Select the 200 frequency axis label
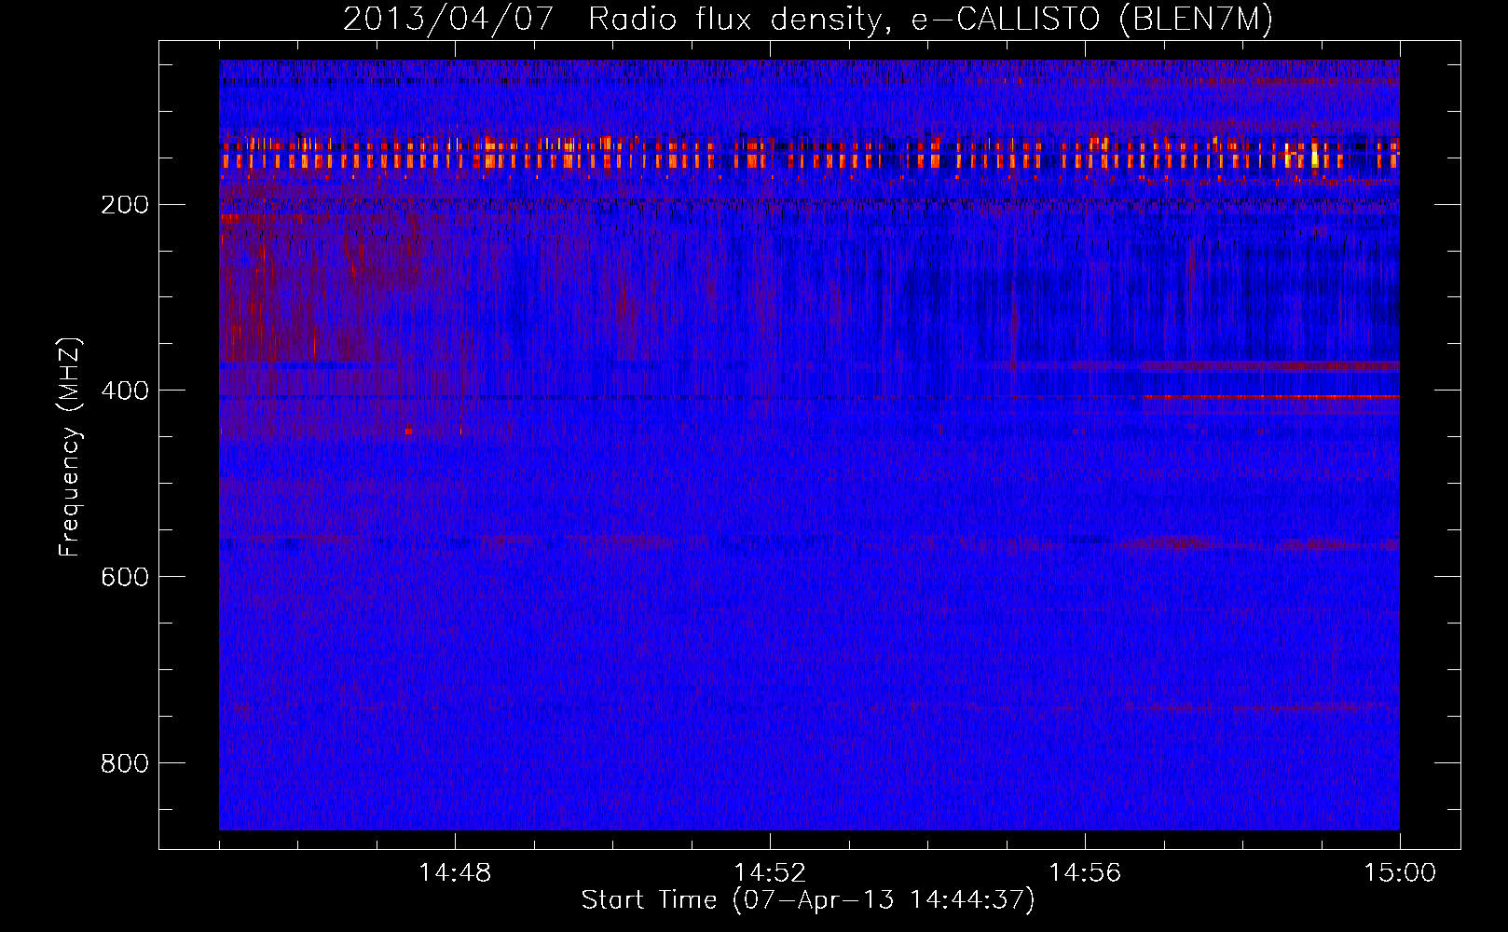Screen dimensions: 1508x932 click(x=125, y=205)
